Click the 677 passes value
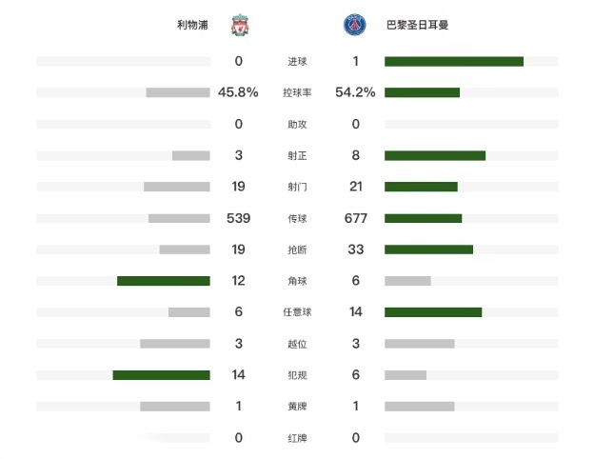594x459 pixels. tap(356, 218)
